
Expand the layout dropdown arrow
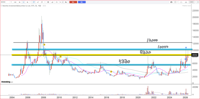pos(177,2)
